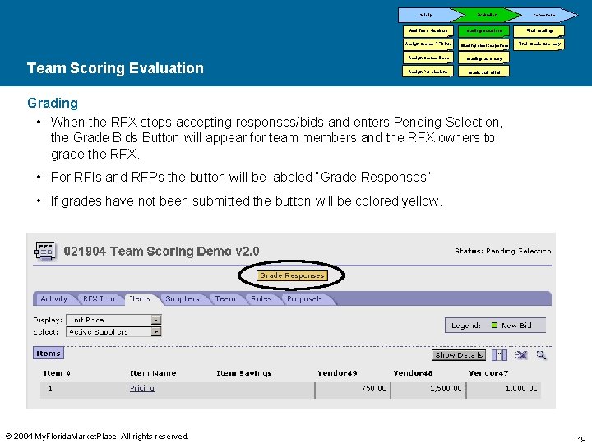Click the copyright MyFloridaMarketPlace footer text

pyautogui.click(x=97, y=436)
